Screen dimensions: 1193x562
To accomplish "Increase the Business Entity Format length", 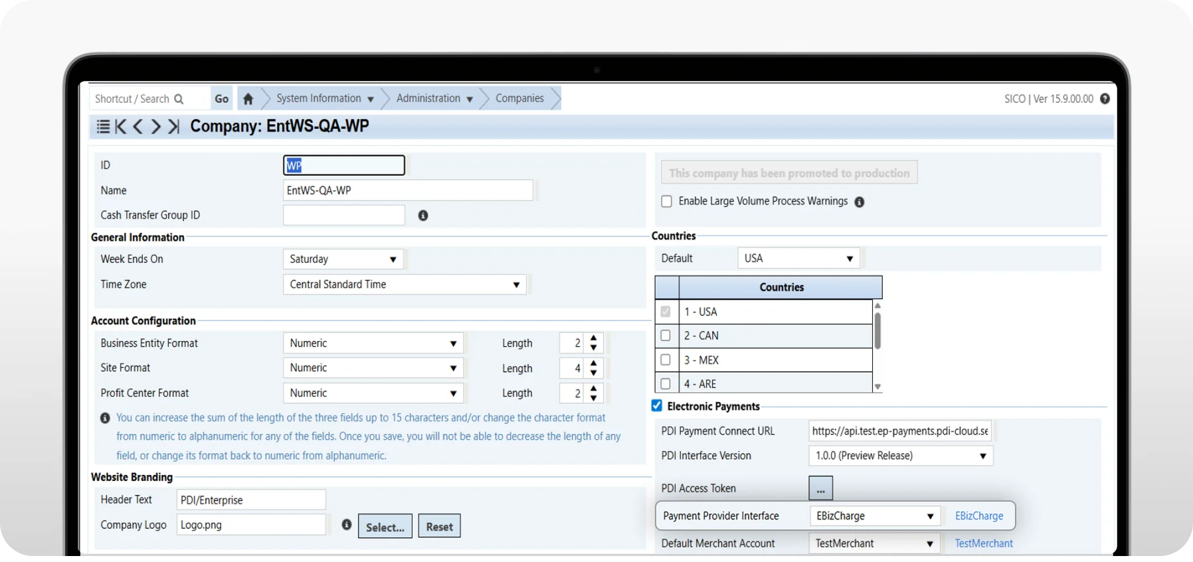I will 593,338.
